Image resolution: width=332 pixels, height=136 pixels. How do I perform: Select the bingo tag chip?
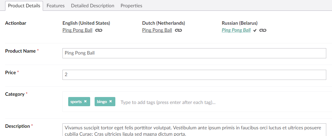[105, 101]
